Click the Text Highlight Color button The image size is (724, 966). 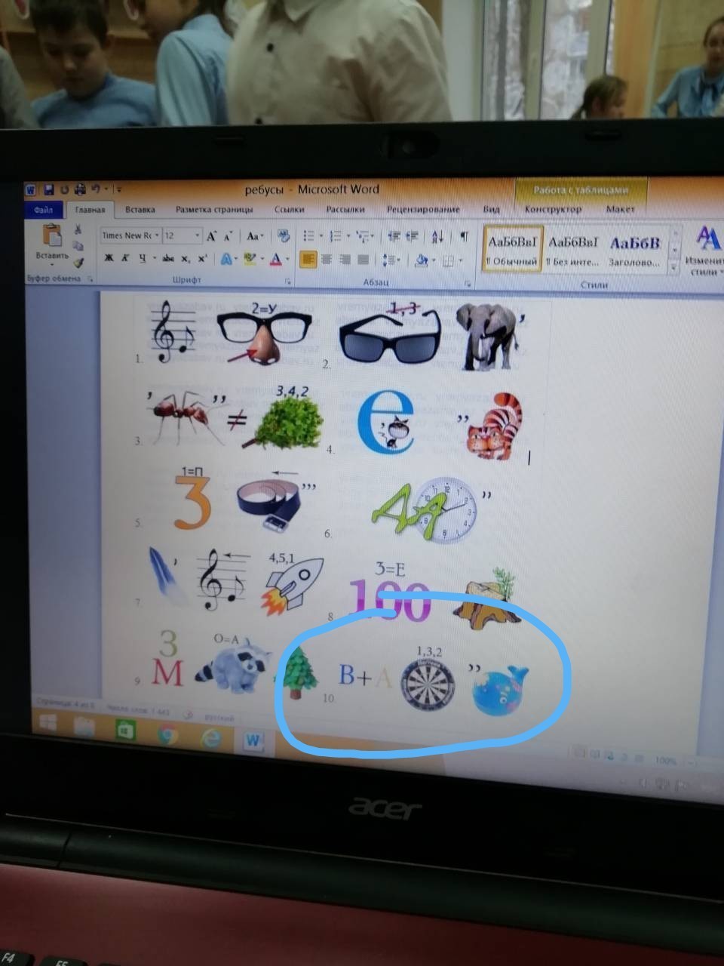click(250, 259)
